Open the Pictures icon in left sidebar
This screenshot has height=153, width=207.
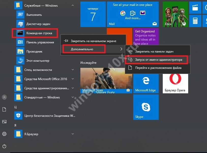pyautogui.click(x=4, y=122)
